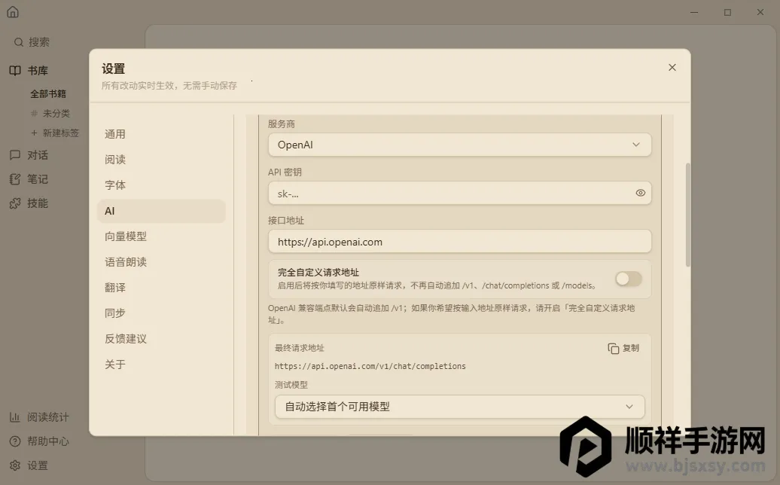The image size is (780, 485).
Task: Open the 阅读统计 bar chart icon
Action: coord(15,417)
